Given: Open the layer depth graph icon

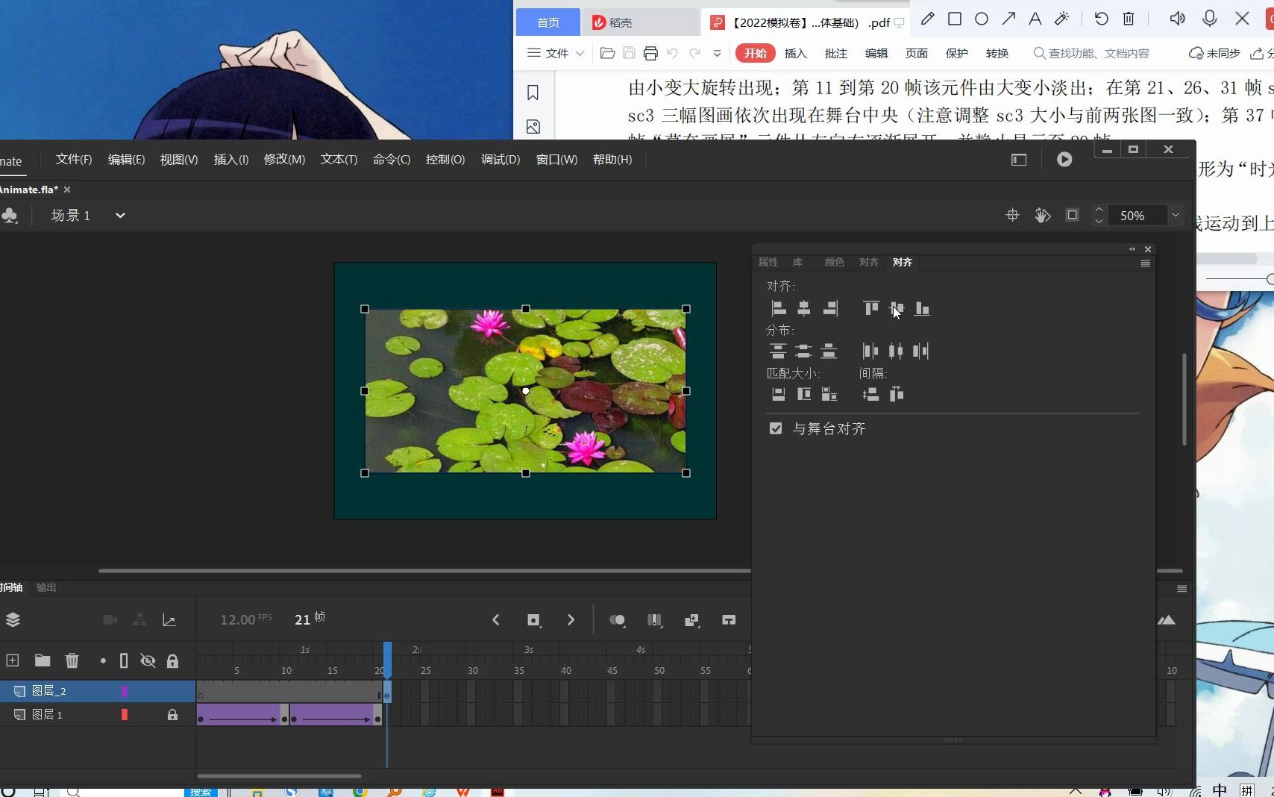Looking at the screenshot, I should 169,620.
